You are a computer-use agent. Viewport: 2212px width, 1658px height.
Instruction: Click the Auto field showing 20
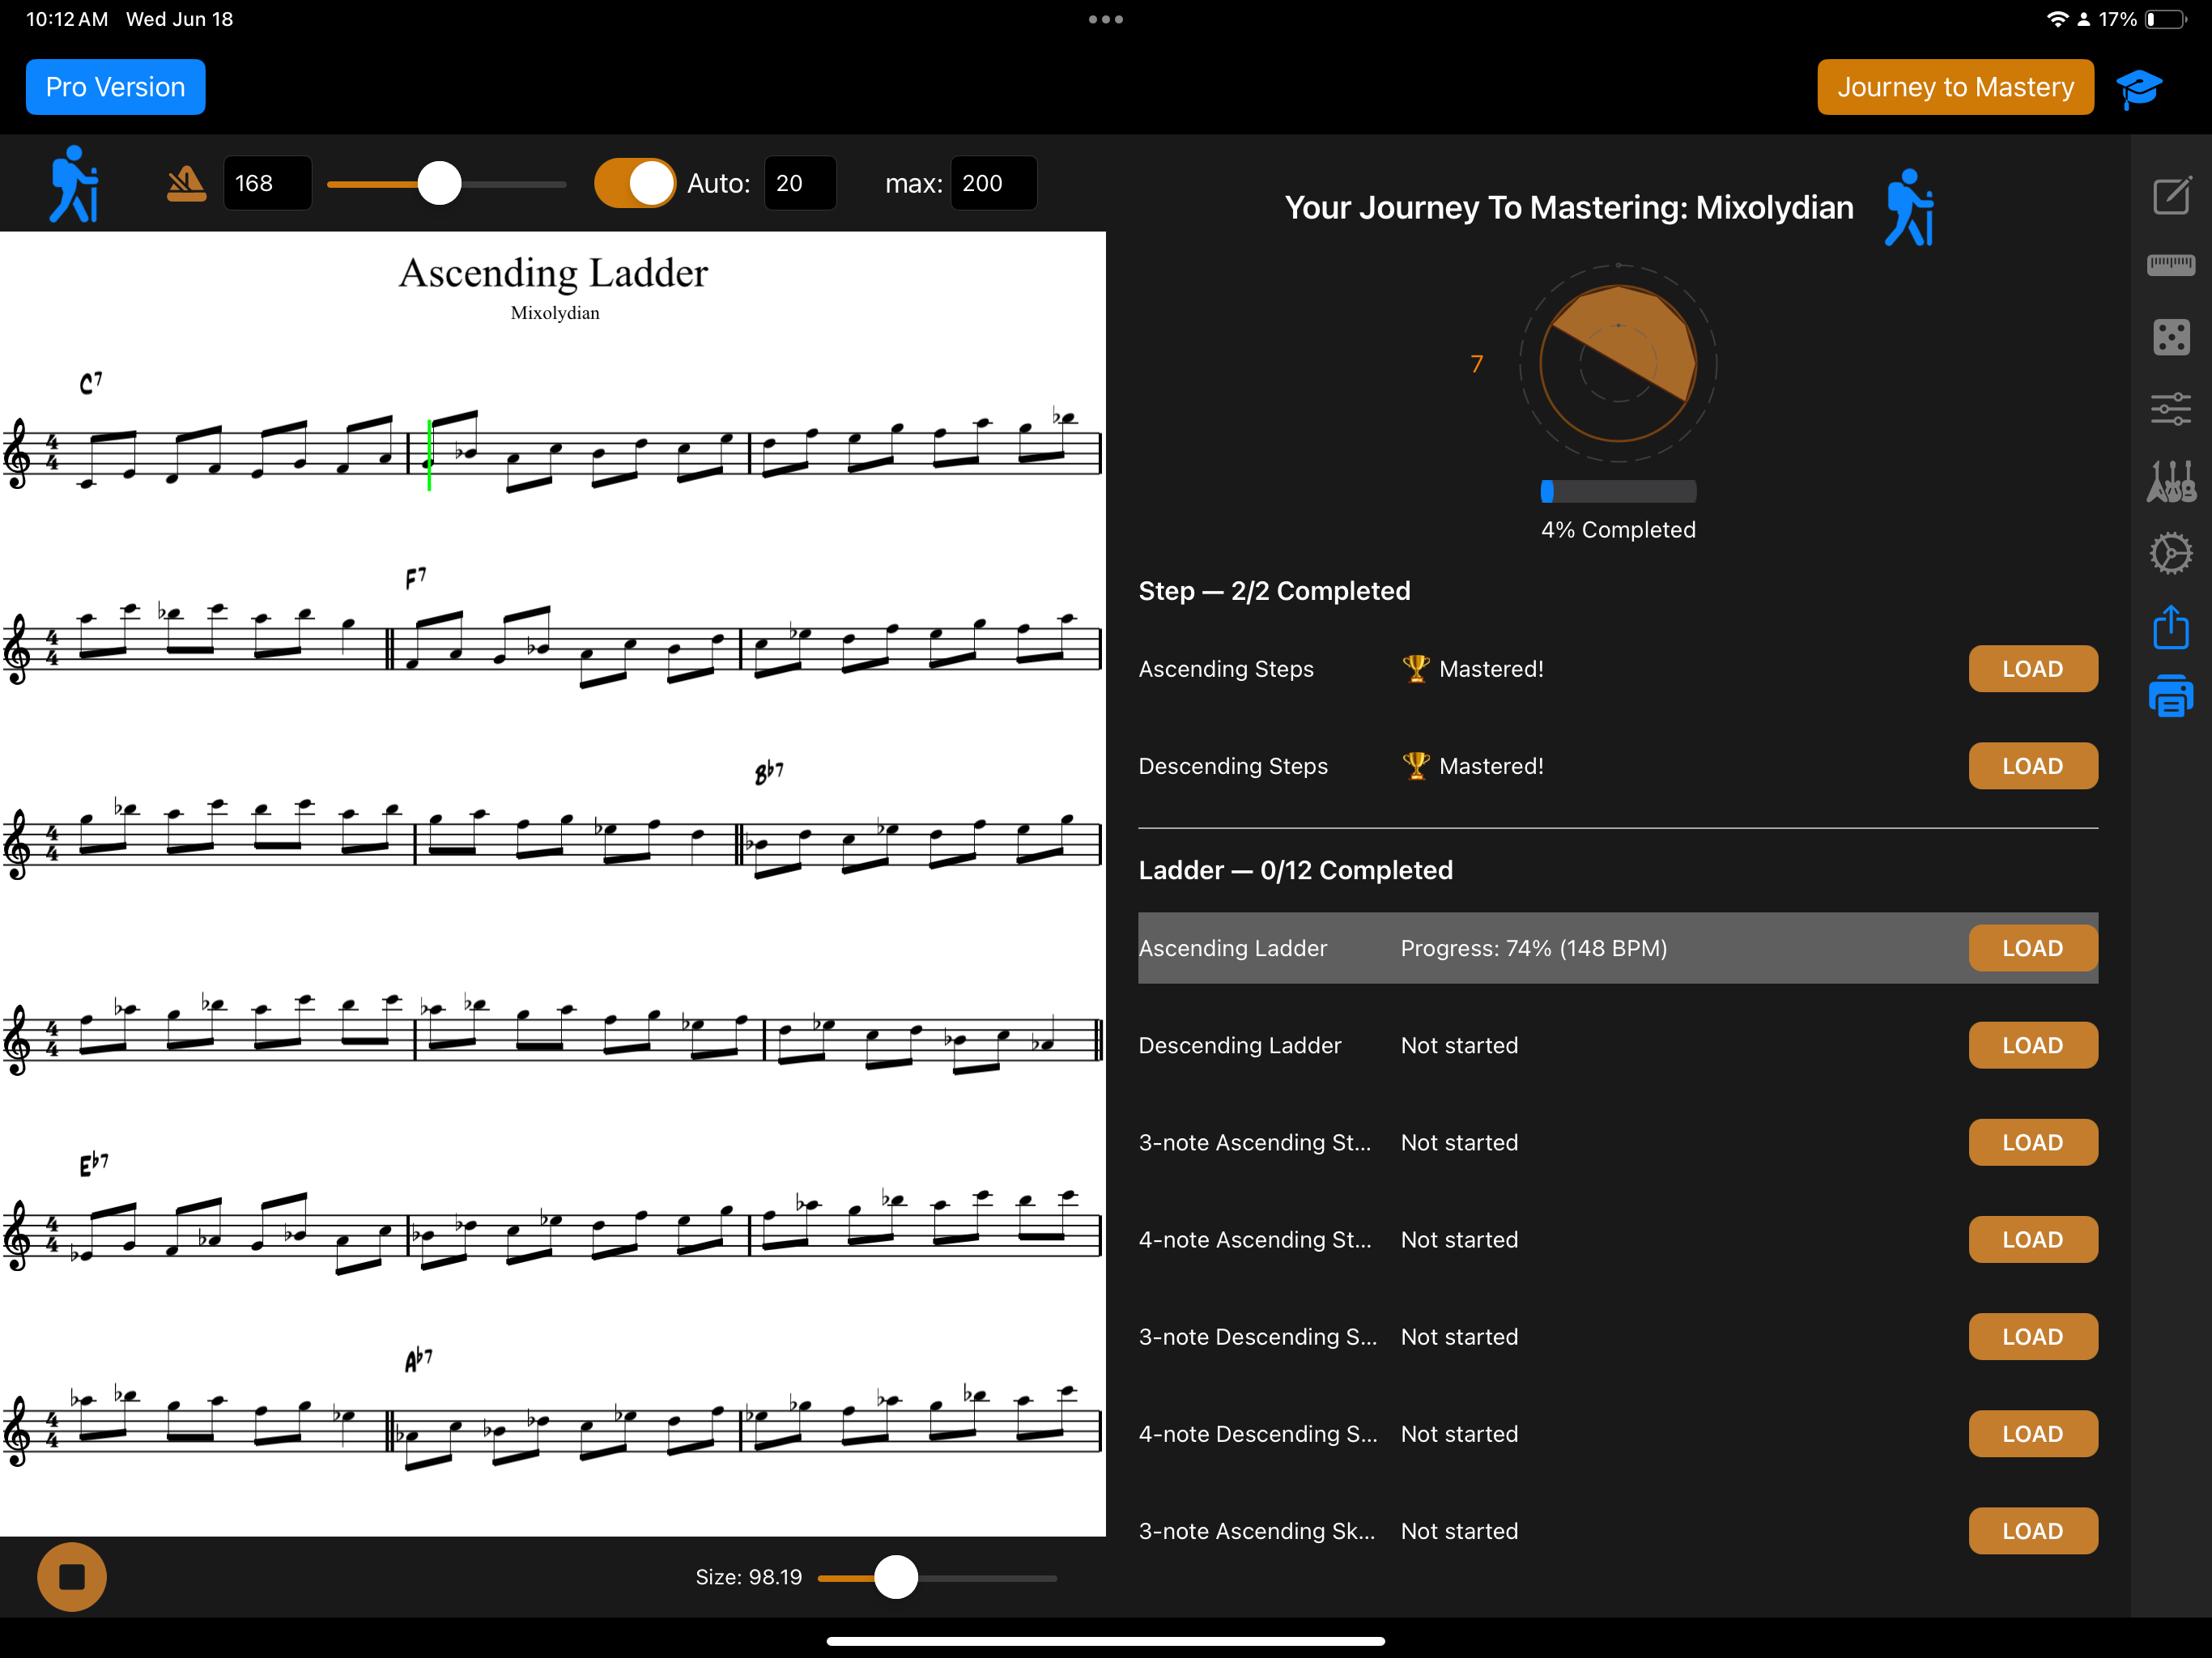(800, 183)
